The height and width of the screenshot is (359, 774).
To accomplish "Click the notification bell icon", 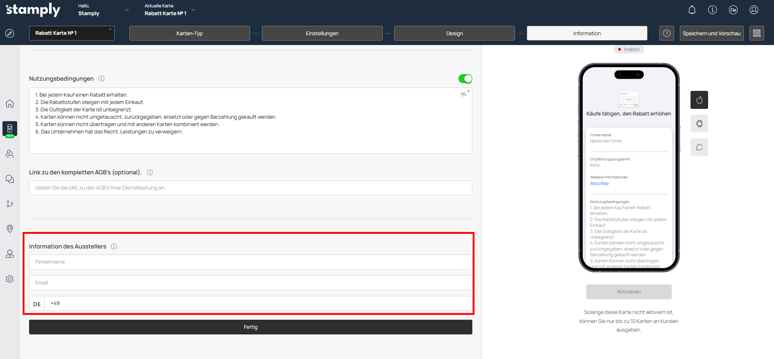I will coord(692,10).
